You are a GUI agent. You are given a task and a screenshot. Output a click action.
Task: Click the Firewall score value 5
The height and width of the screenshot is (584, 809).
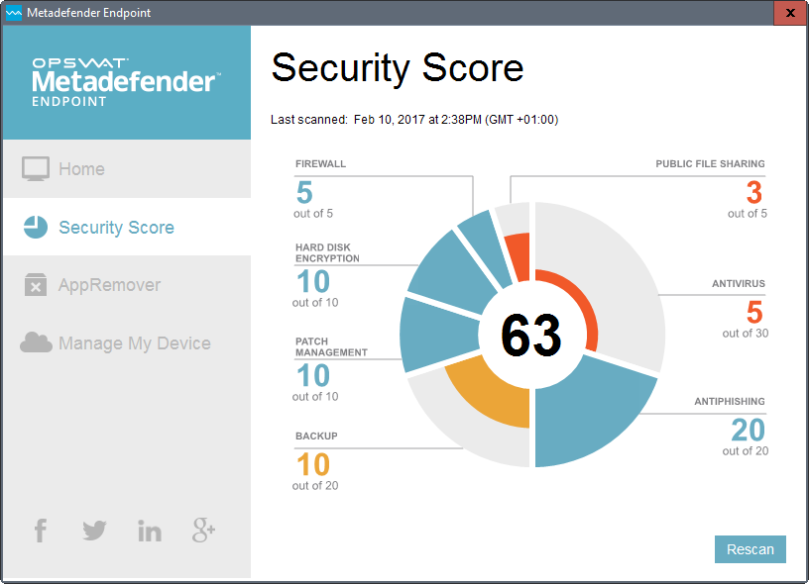[x=304, y=193]
